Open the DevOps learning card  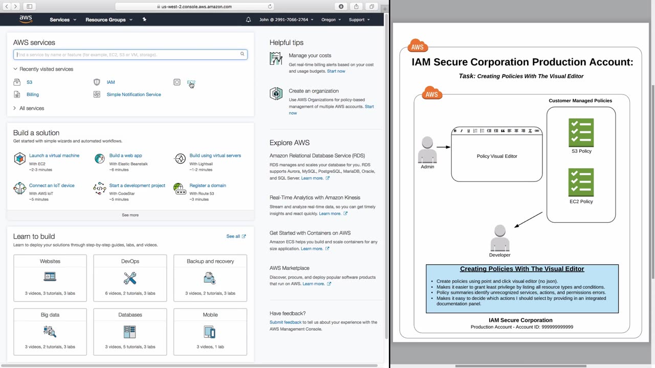(130, 278)
